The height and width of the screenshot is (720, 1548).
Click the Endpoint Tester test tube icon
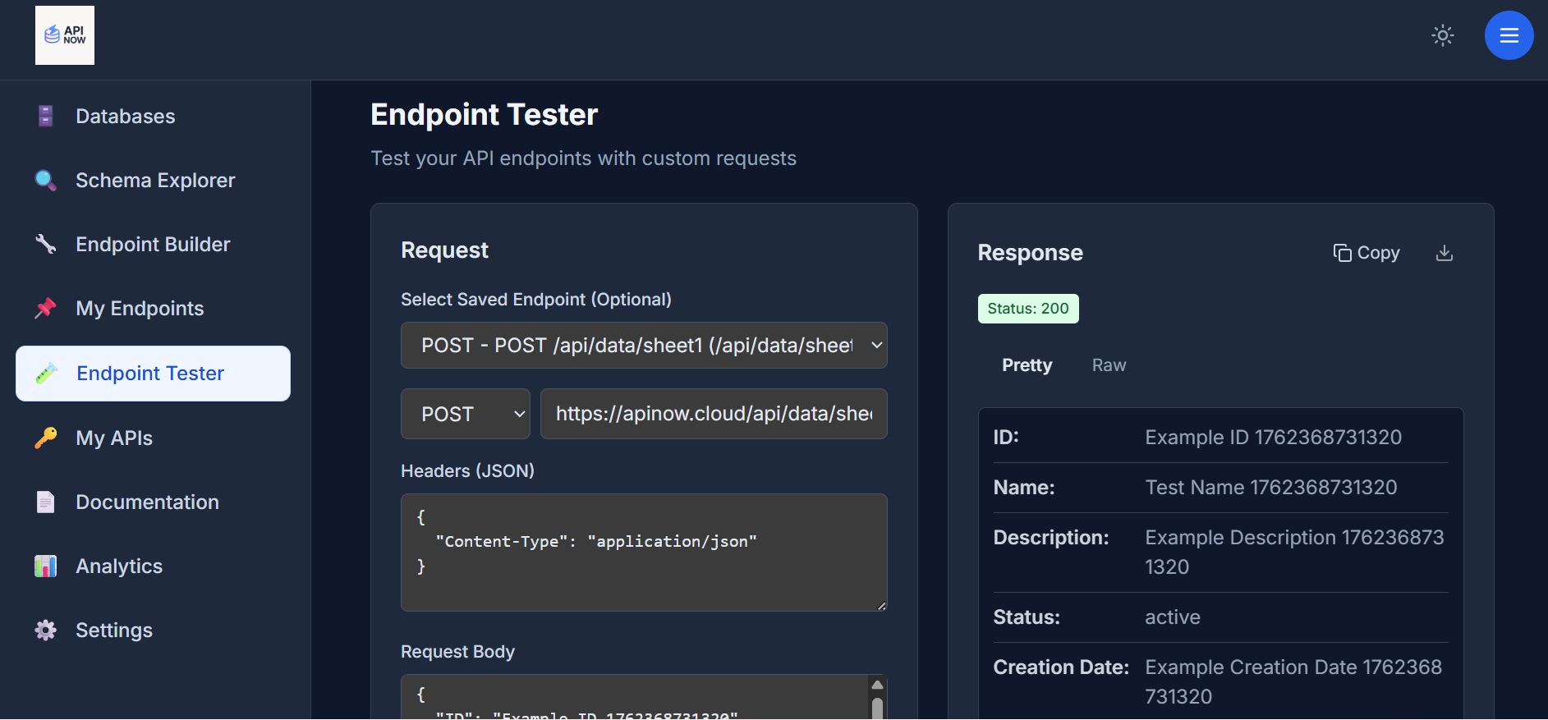[47, 374]
